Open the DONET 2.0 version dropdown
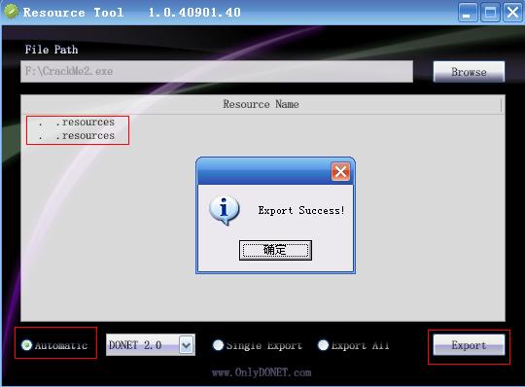Image resolution: width=525 pixels, height=387 pixels. click(x=186, y=345)
